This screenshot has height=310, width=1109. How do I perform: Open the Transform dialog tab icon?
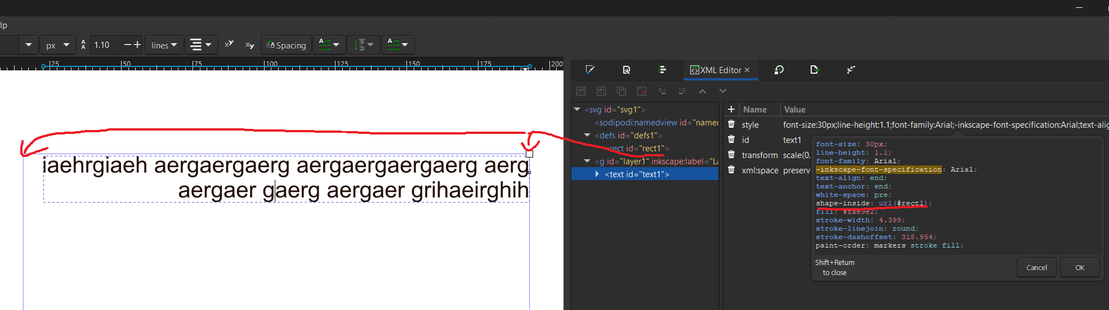pyautogui.click(x=779, y=70)
